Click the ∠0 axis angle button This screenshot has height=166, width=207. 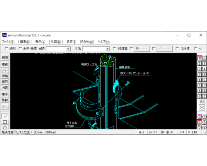tap(182, 132)
